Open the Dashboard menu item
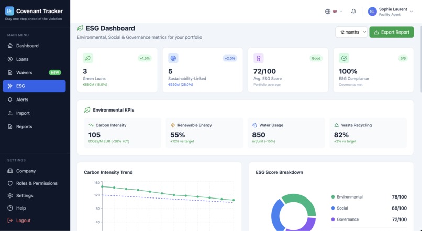This screenshot has width=422, height=231. click(34, 46)
